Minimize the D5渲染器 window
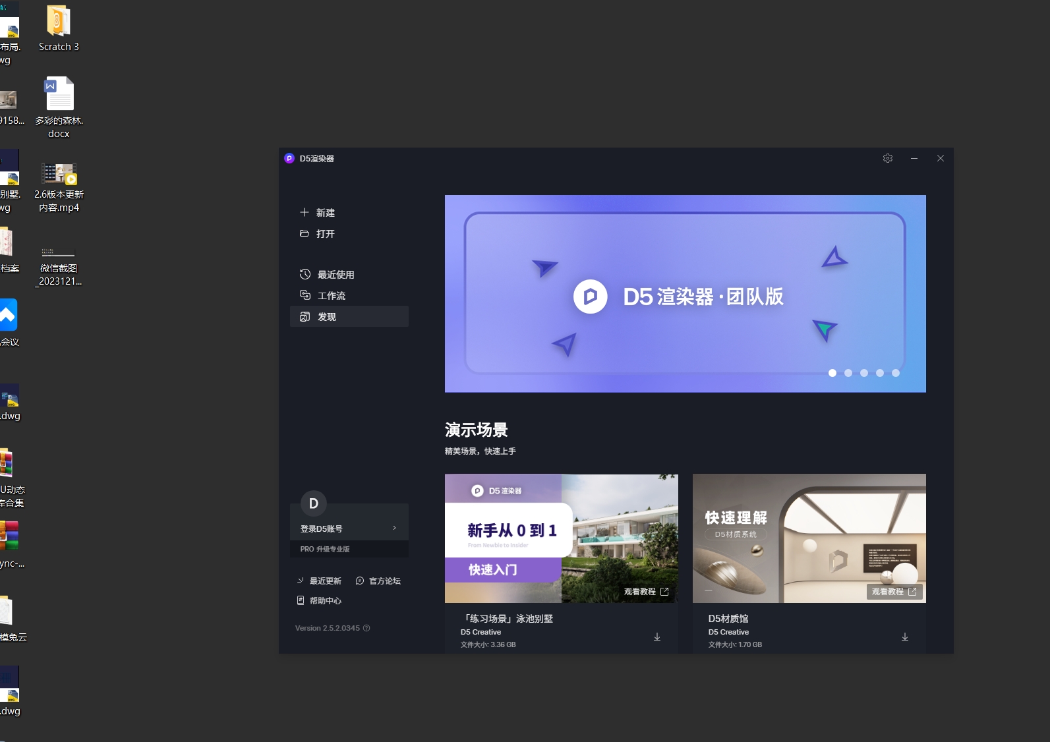 914,158
